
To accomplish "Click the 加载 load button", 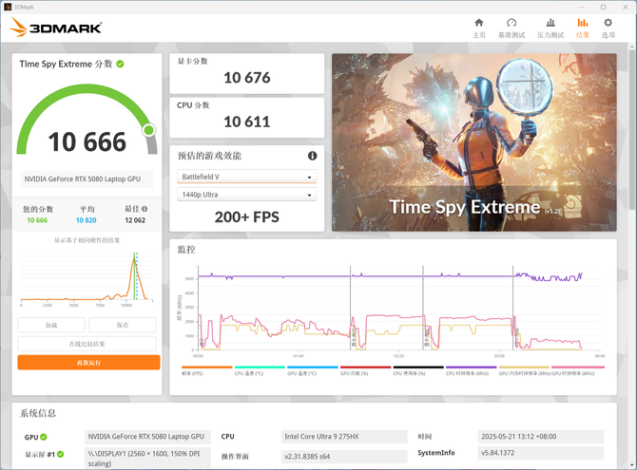I will [x=51, y=325].
